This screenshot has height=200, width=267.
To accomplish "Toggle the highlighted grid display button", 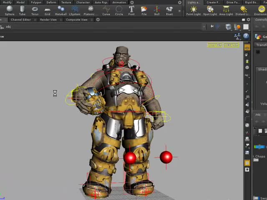I will click(x=247, y=163).
